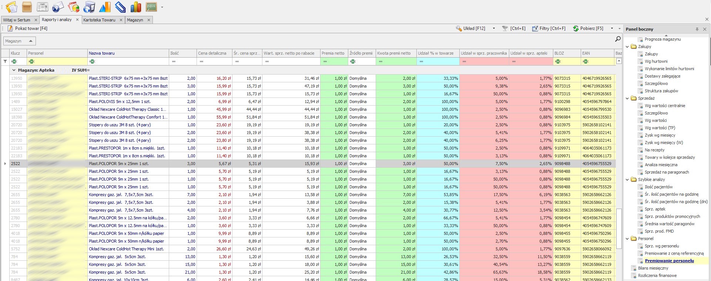Image resolution: width=711 pixels, height=281 pixels.
Task: Switch to the Kartoteka Towaru tab
Action: click(x=99, y=20)
